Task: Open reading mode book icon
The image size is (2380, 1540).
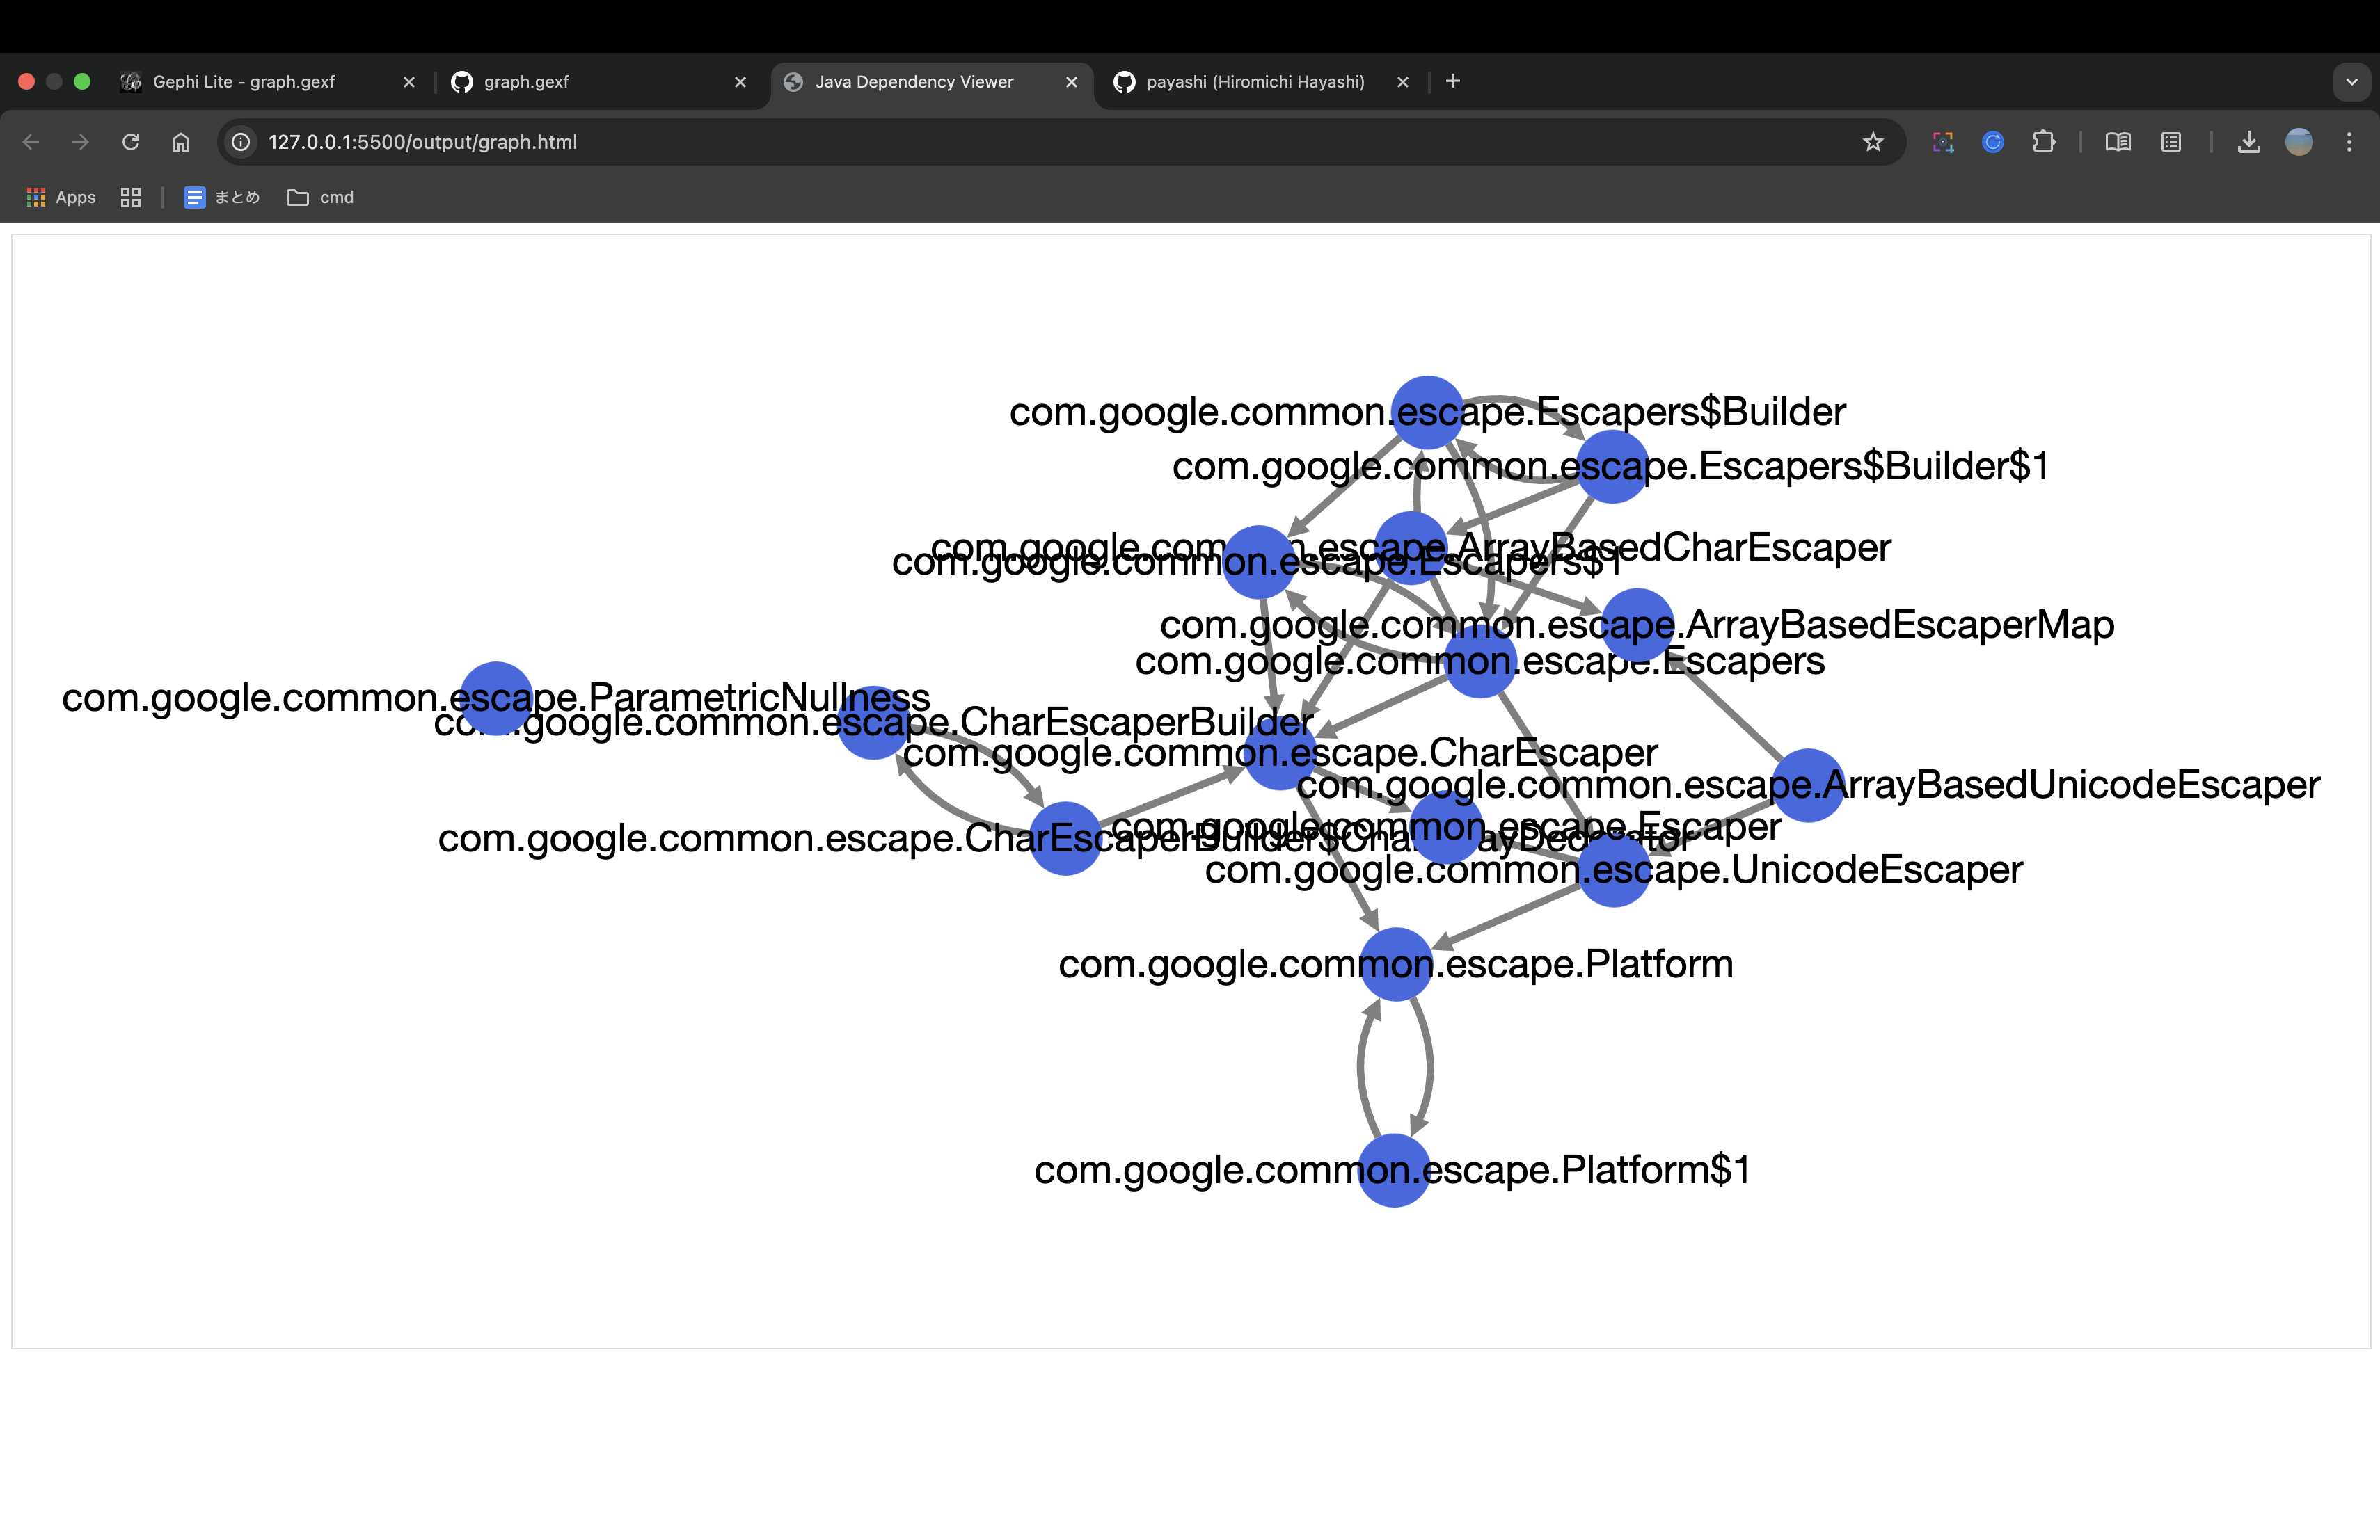Action: click(2117, 142)
